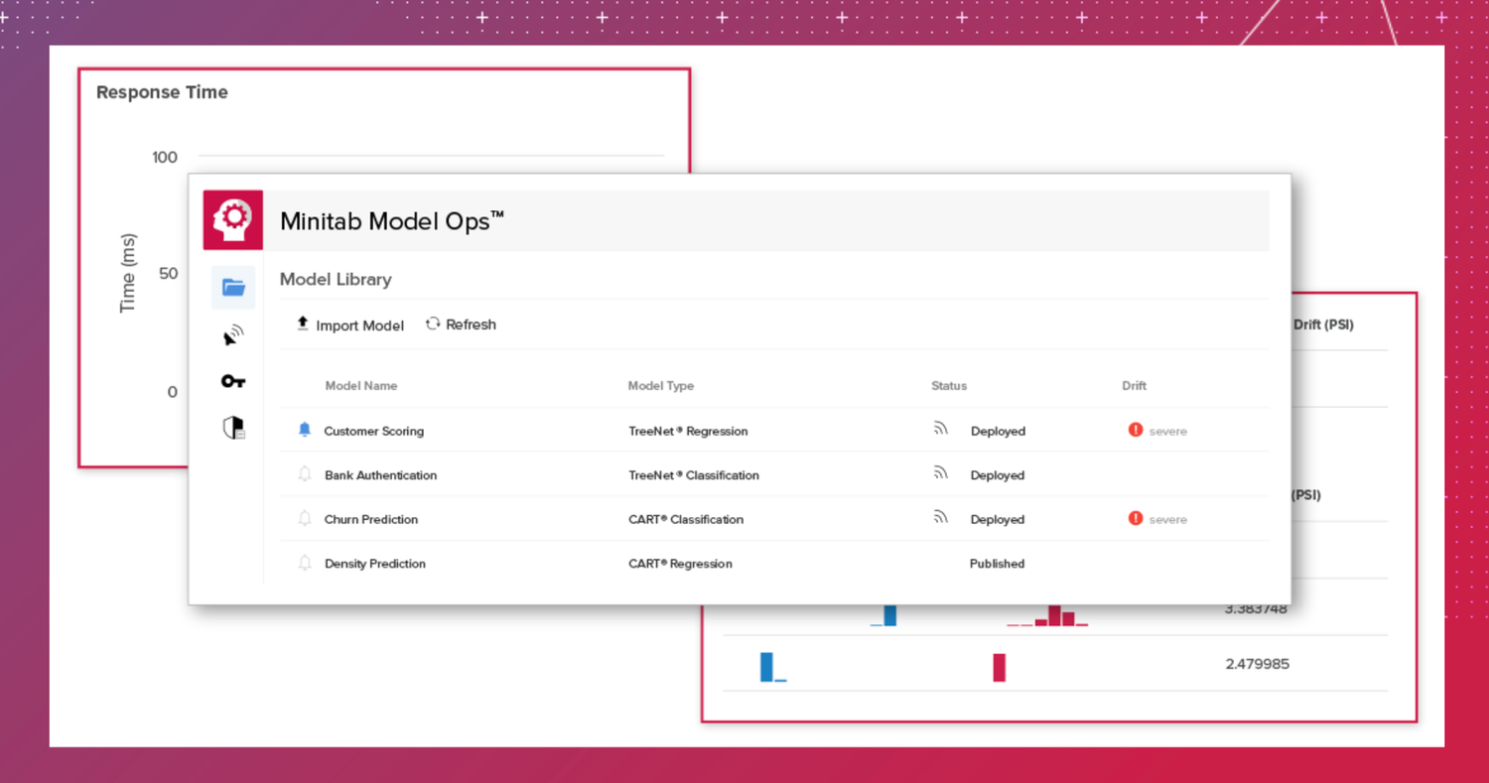Open the Model Library folder icon in sidebar

tap(232, 287)
